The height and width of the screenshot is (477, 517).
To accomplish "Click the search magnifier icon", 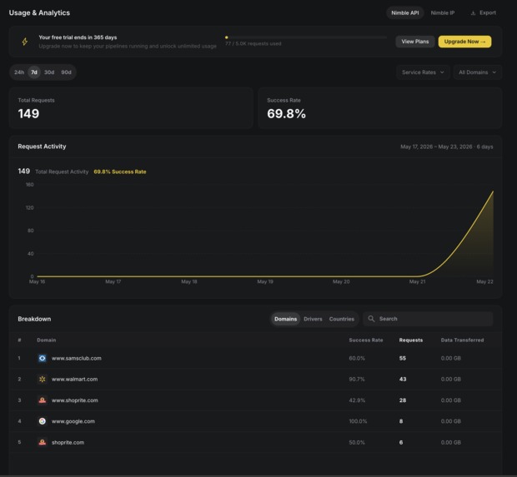I will pyautogui.click(x=371, y=319).
